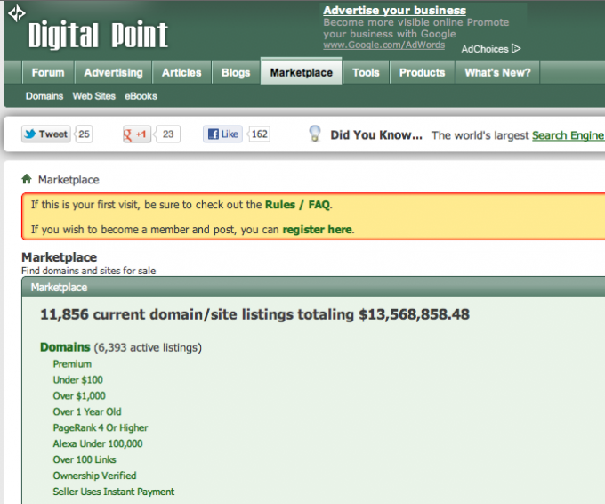Go to Web Sites in sub-navigation
This screenshot has height=504, width=605.
(93, 96)
